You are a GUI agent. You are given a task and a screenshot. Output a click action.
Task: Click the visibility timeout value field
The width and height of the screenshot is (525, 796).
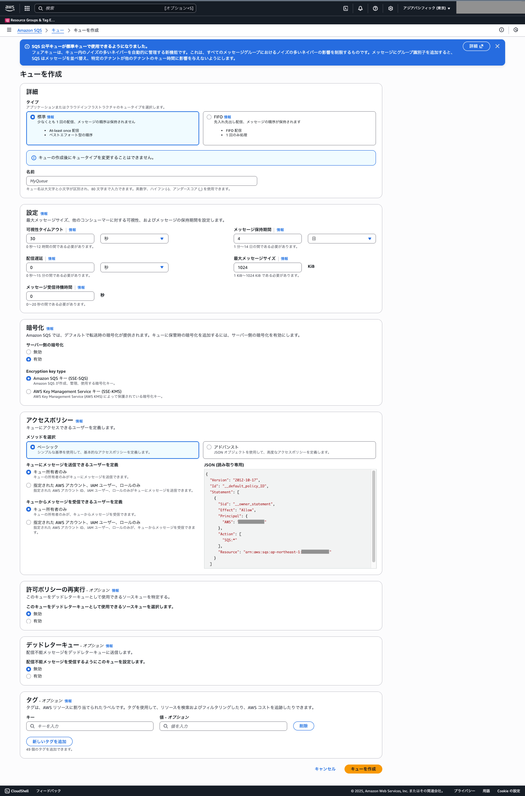coord(60,239)
